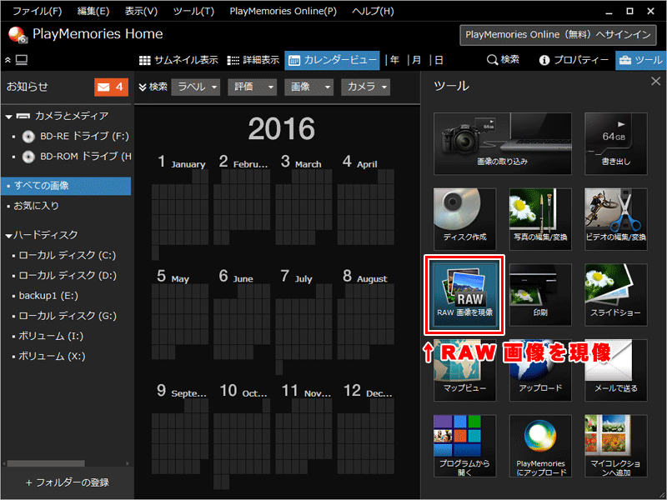
Task: Launch the ディスク作成 disc tool
Action: [x=464, y=219]
